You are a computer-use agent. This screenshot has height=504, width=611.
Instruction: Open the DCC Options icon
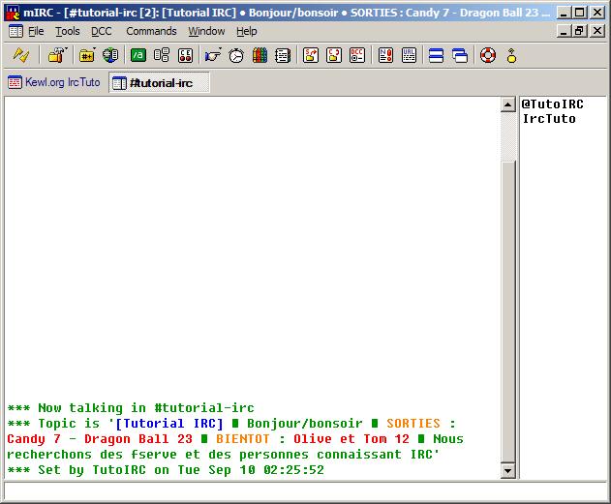[357, 55]
